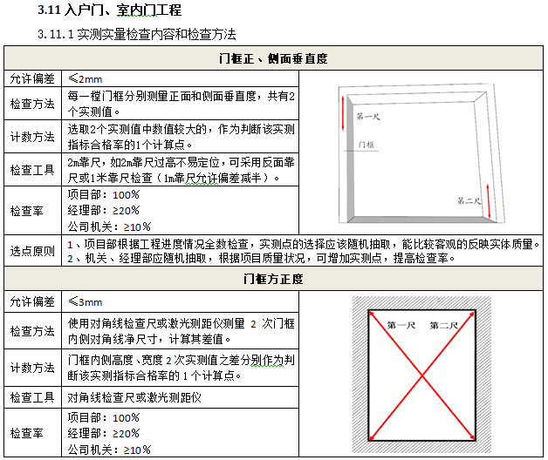Click the 第二尺 label in diagonal diagram
This screenshot has width=548, height=460.
[443, 325]
